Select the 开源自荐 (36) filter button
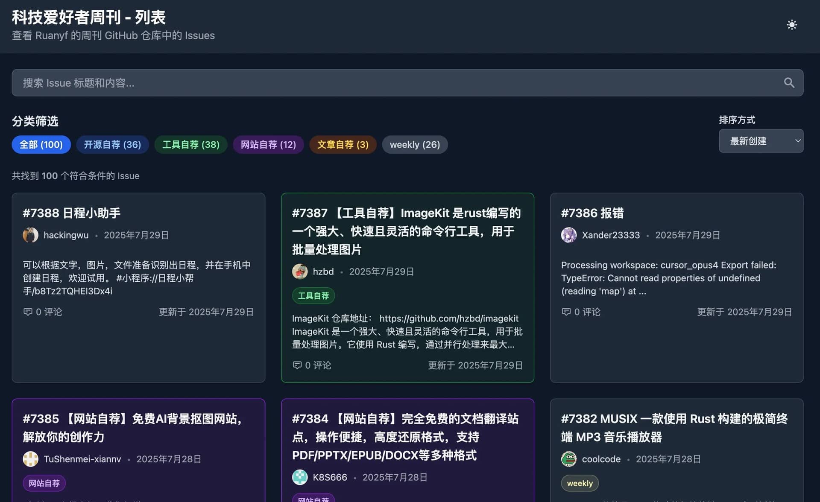820x502 pixels. tap(112, 144)
